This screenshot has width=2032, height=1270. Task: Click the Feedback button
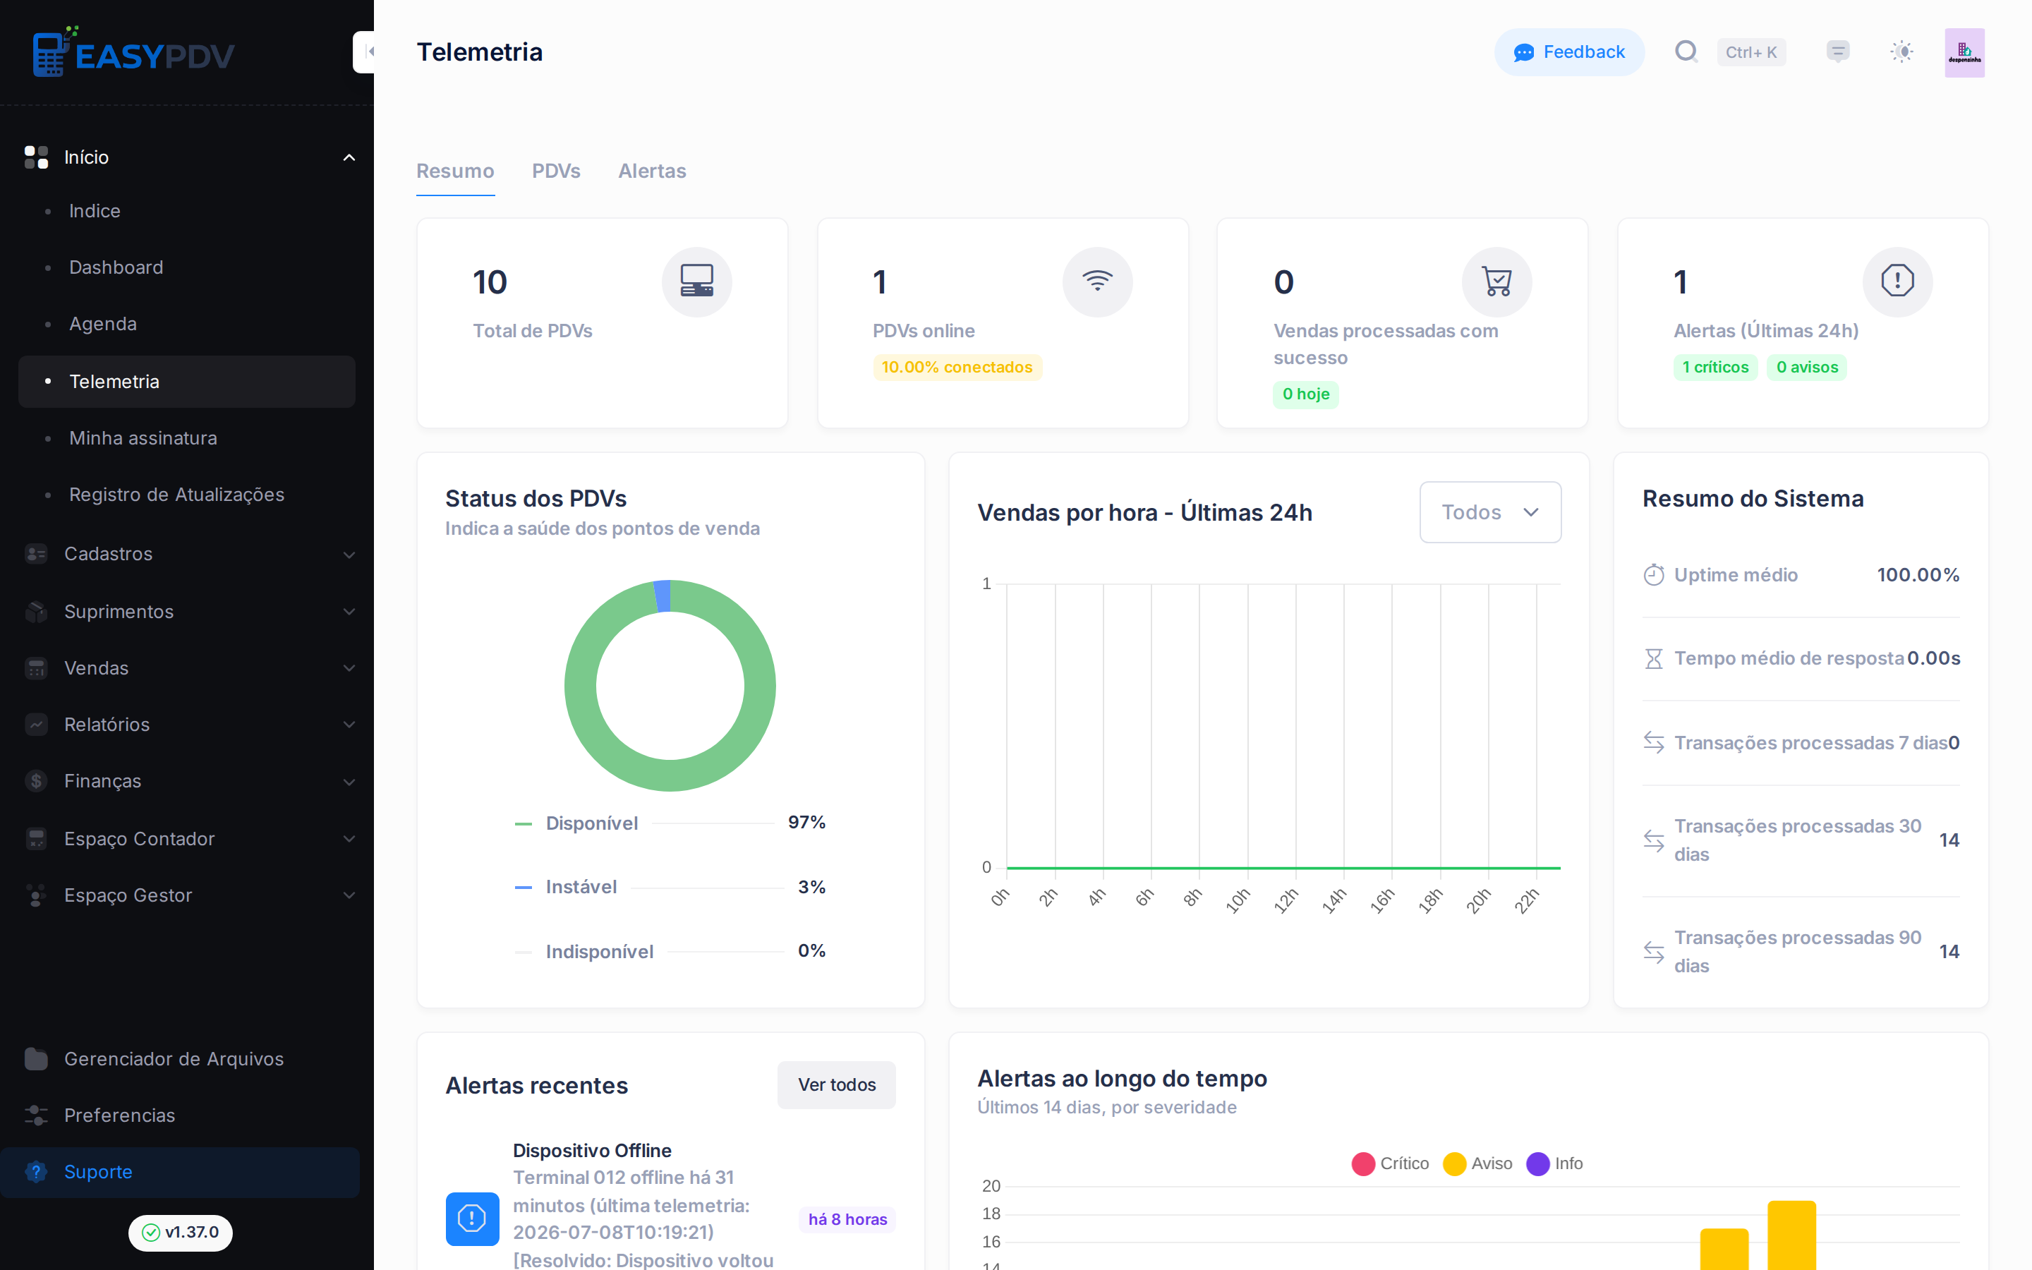pyautogui.click(x=1568, y=52)
